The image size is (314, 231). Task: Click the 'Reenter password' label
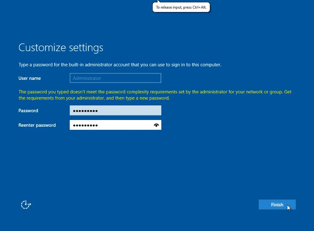point(37,125)
